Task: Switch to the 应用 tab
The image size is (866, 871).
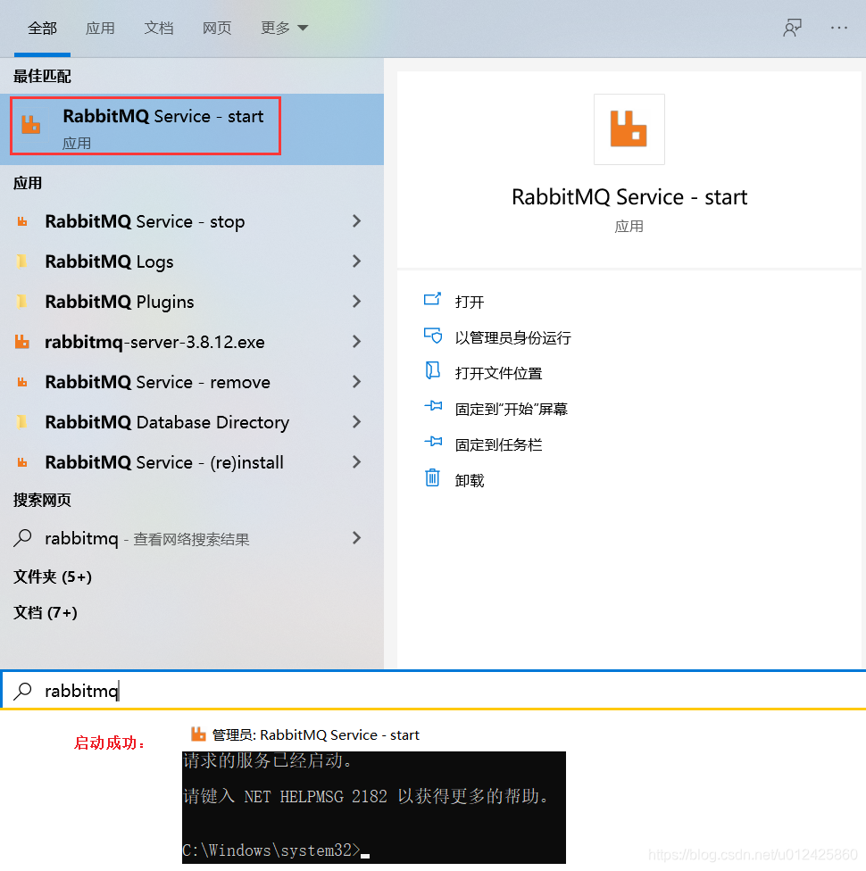Action: [x=100, y=28]
